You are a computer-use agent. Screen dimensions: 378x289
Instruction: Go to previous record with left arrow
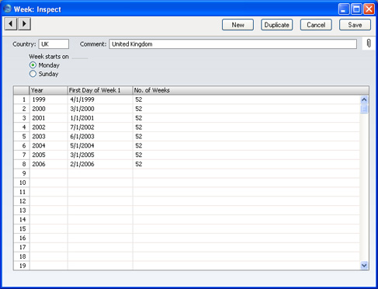[11, 24]
